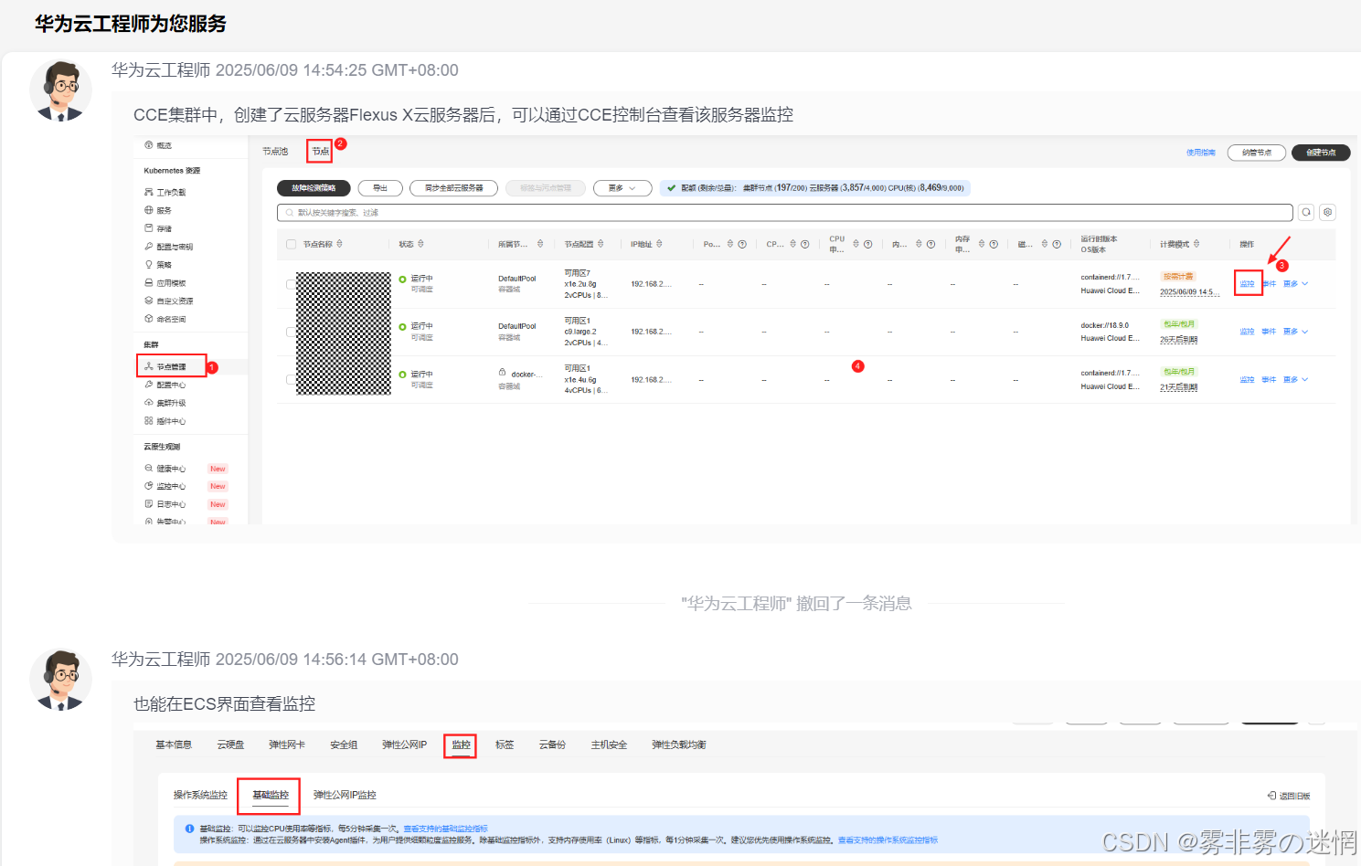Screen dimensions: 1361x866
Task: Open the 弹性负载均衡 tab on the ECS page
Action: point(679,745)
